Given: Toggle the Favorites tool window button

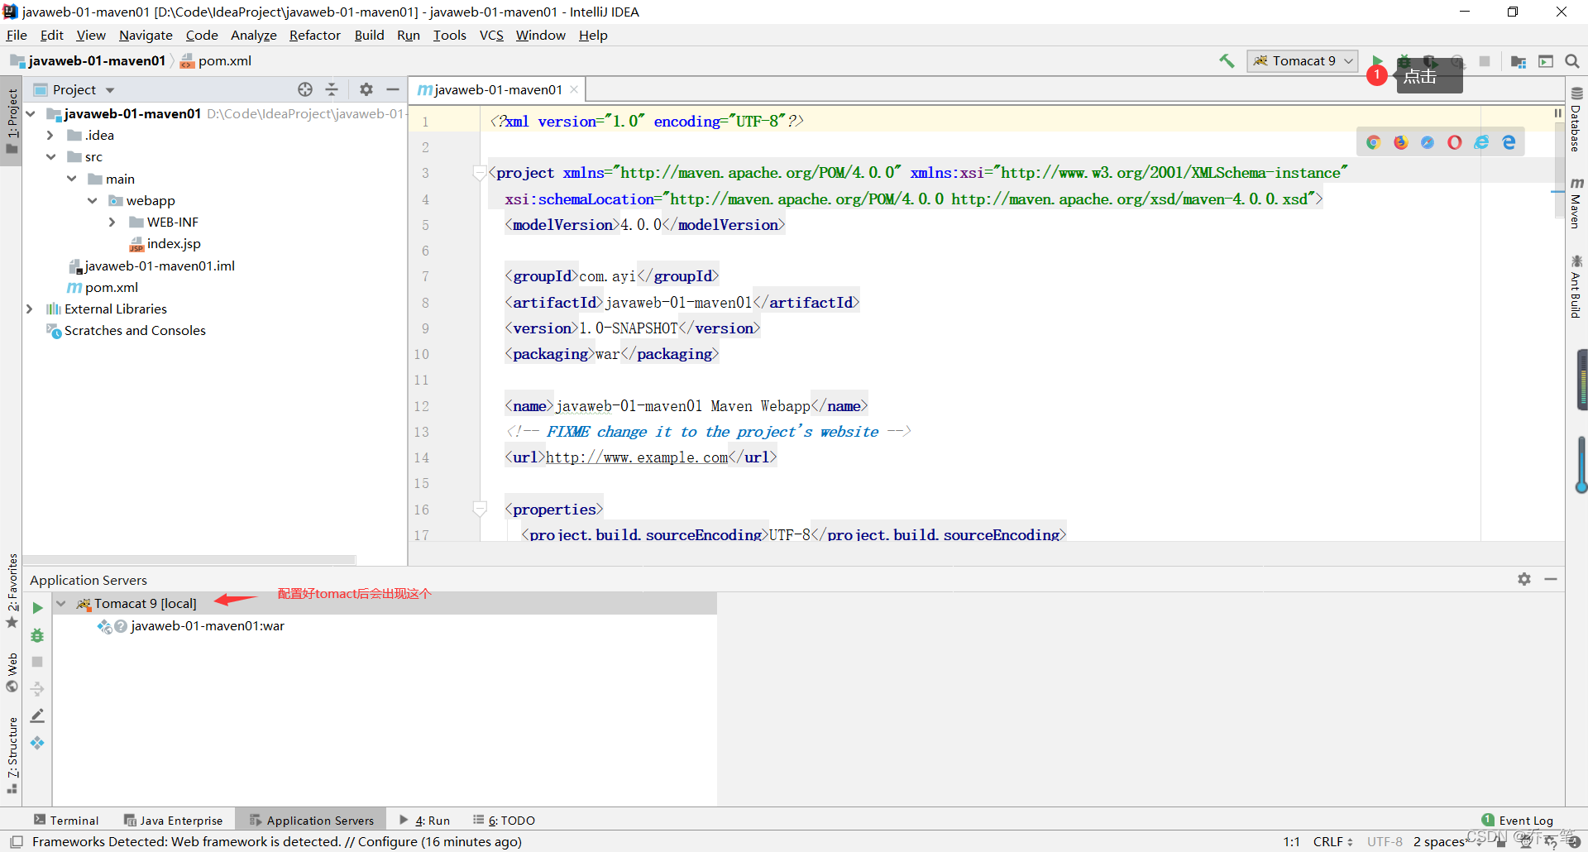Looking at the screenshot, I should point(12,590).
